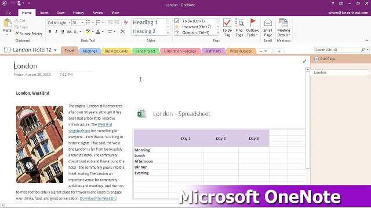Click the Copy command
This screenshot has width=371, height=208.
21,27
